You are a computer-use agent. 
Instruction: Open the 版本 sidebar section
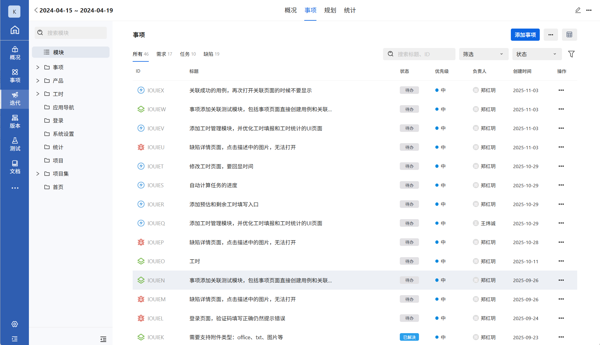(15, 121)
